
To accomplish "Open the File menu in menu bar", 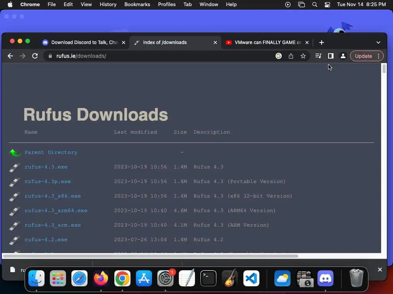I will click(x=52, y=5).
